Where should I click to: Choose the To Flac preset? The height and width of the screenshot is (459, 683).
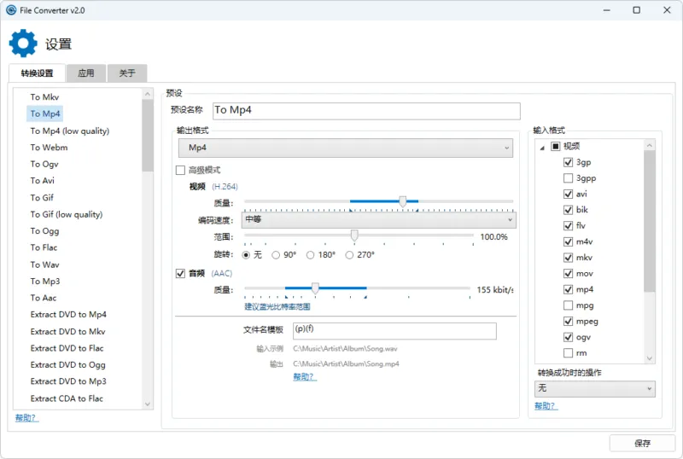44,247
